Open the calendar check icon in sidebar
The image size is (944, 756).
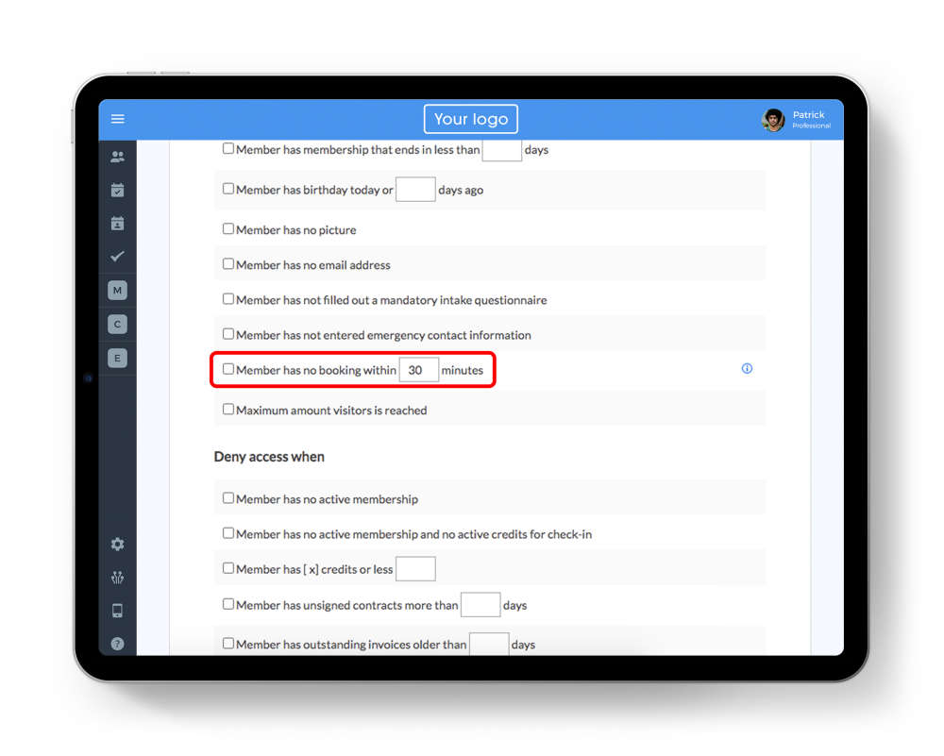coord(117,191)
